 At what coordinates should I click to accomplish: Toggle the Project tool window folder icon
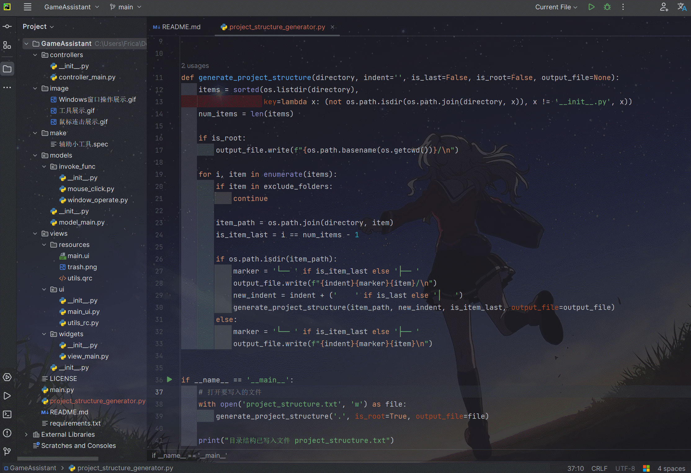tap(7, 69)
